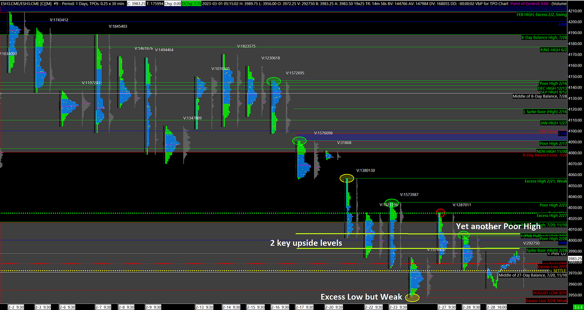Click the '< Prev 1/2' price marker
Image resolution: width=584 pixels, height=310 pixels.
(557, 254)
